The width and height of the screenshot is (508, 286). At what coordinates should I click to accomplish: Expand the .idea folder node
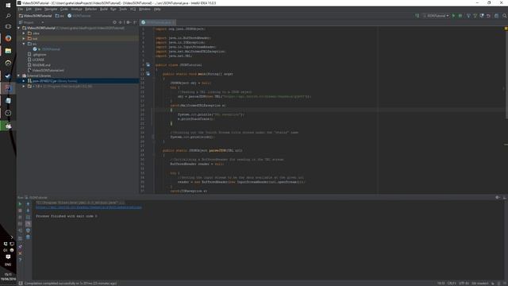[x=24, y=33]
